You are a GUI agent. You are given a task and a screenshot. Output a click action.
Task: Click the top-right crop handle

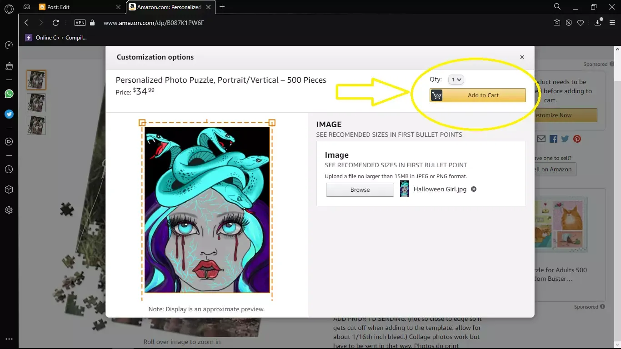(272, 123)
